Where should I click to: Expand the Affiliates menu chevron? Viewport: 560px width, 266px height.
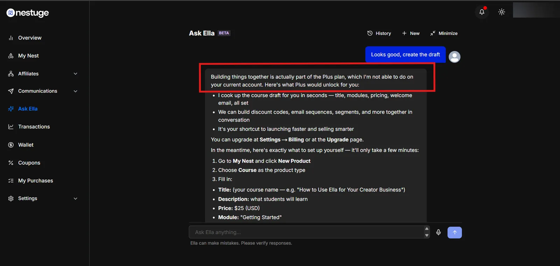(x=75, y=74)
